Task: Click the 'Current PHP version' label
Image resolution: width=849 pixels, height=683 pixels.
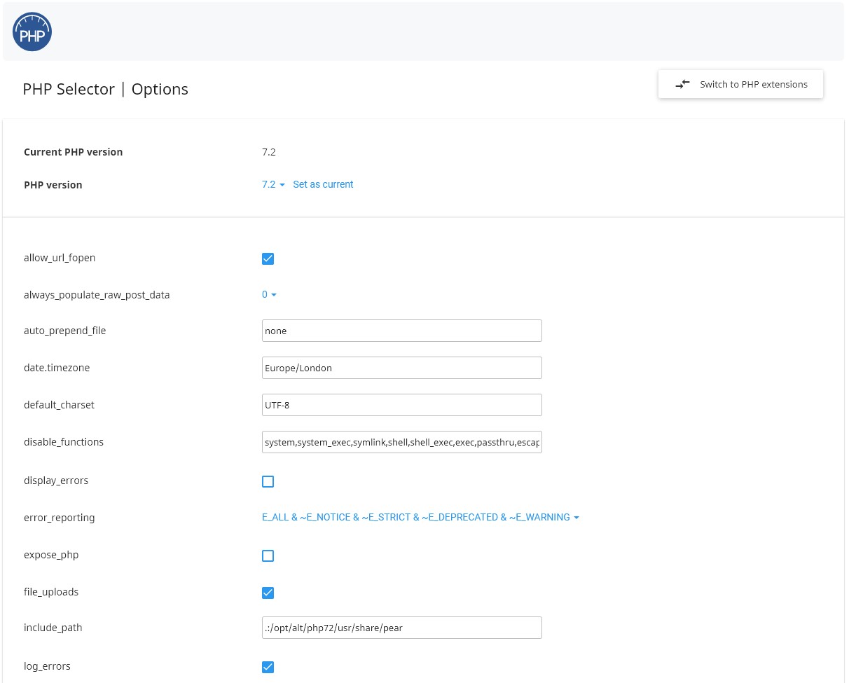Action: (74, 152)
